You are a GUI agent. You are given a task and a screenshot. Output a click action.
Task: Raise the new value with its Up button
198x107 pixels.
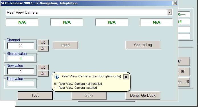[43, 67]
